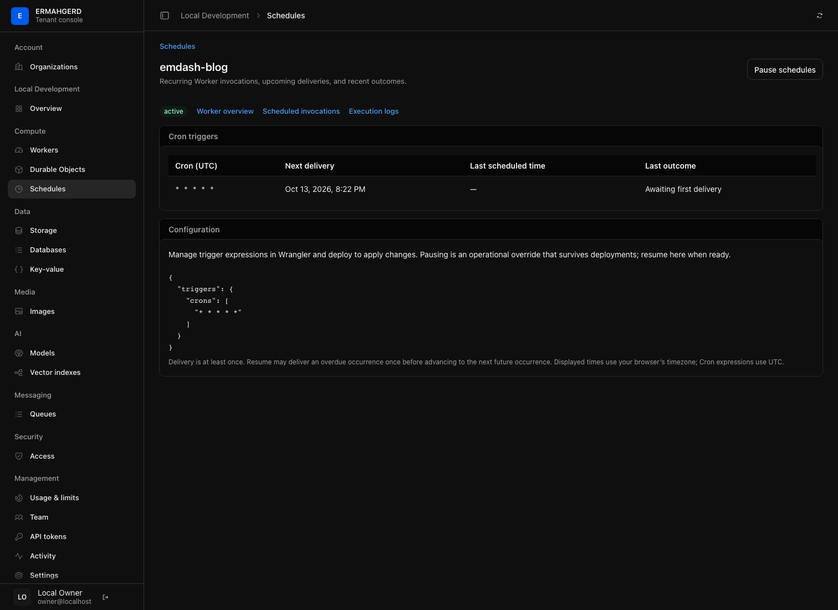This screenshot has height=610, width=838.
Task: Click the Cron triggers panel heading
Action: [x=193, y=136]
